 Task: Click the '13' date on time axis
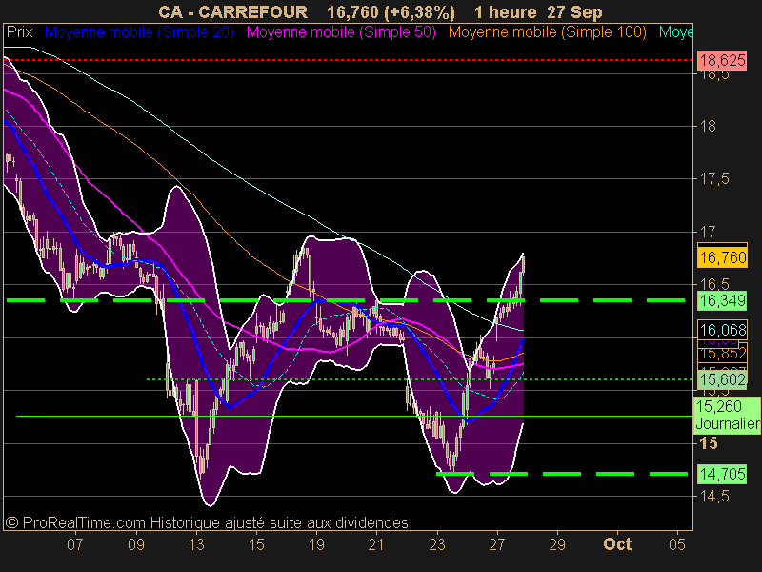point(196,543)
